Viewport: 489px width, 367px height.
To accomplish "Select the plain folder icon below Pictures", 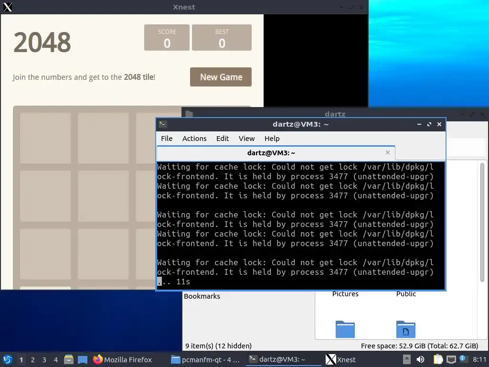I will click(x=345, y=329).
